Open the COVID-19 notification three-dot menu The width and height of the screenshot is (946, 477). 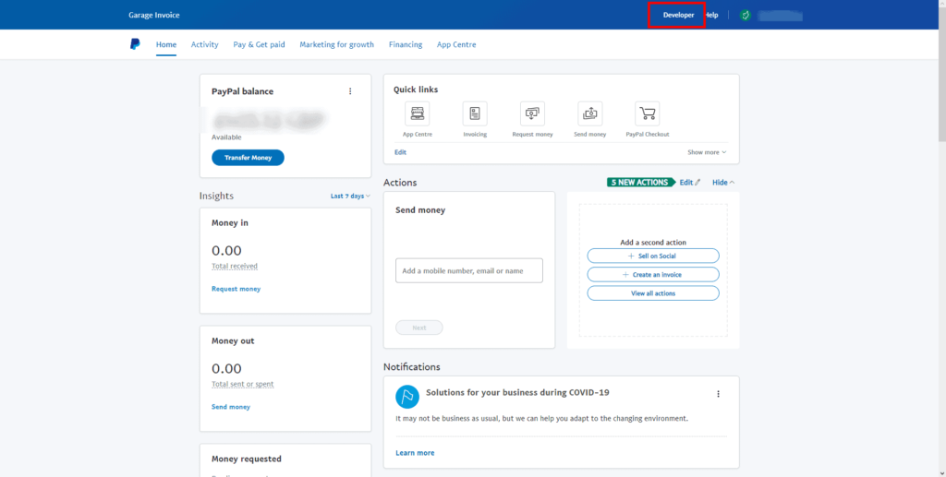(x=718, y=394)
